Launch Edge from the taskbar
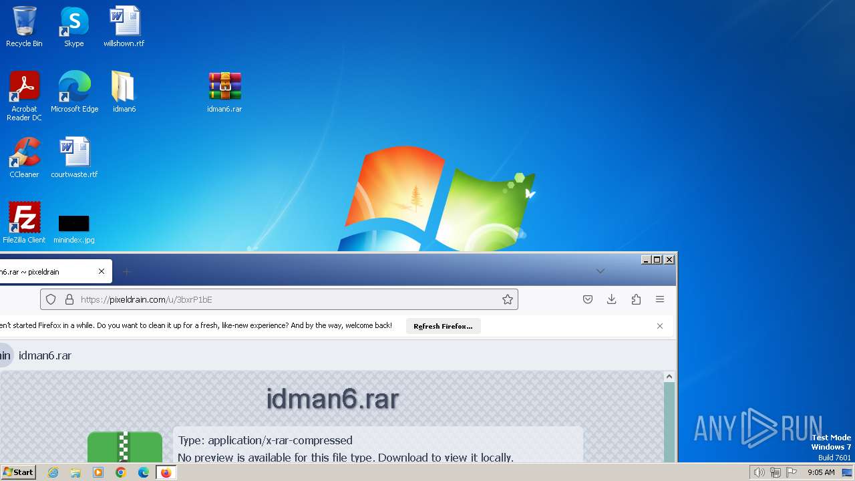This screenshot has height=481, width=855. (x=144, y=472)
